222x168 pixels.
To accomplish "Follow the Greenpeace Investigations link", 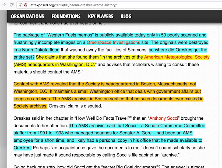I will tap(113, 42).
